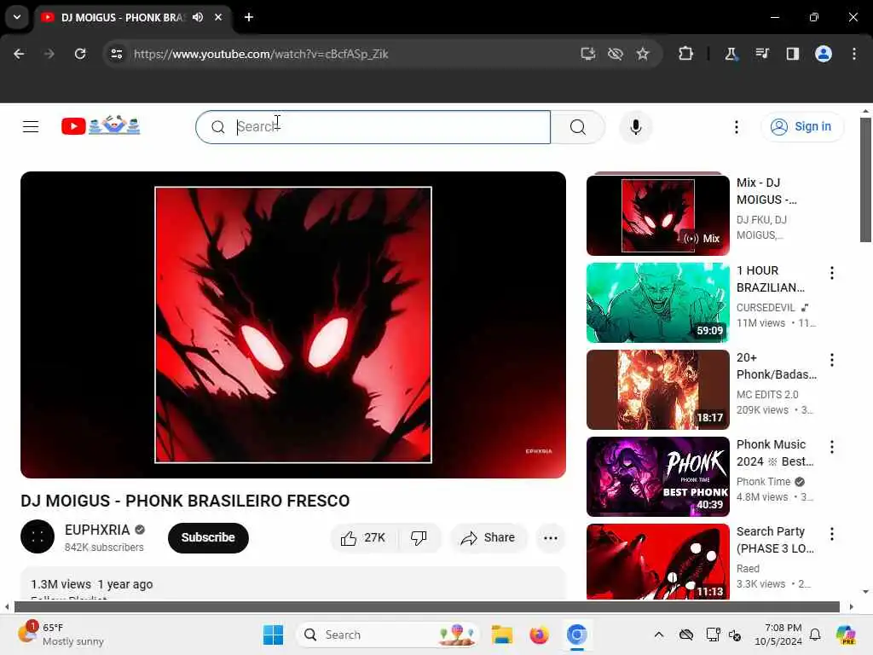This screenshot has height=655, width=873.
Task: Subscribe to EUPHXRIA channel
Action: tap(208, 537)
